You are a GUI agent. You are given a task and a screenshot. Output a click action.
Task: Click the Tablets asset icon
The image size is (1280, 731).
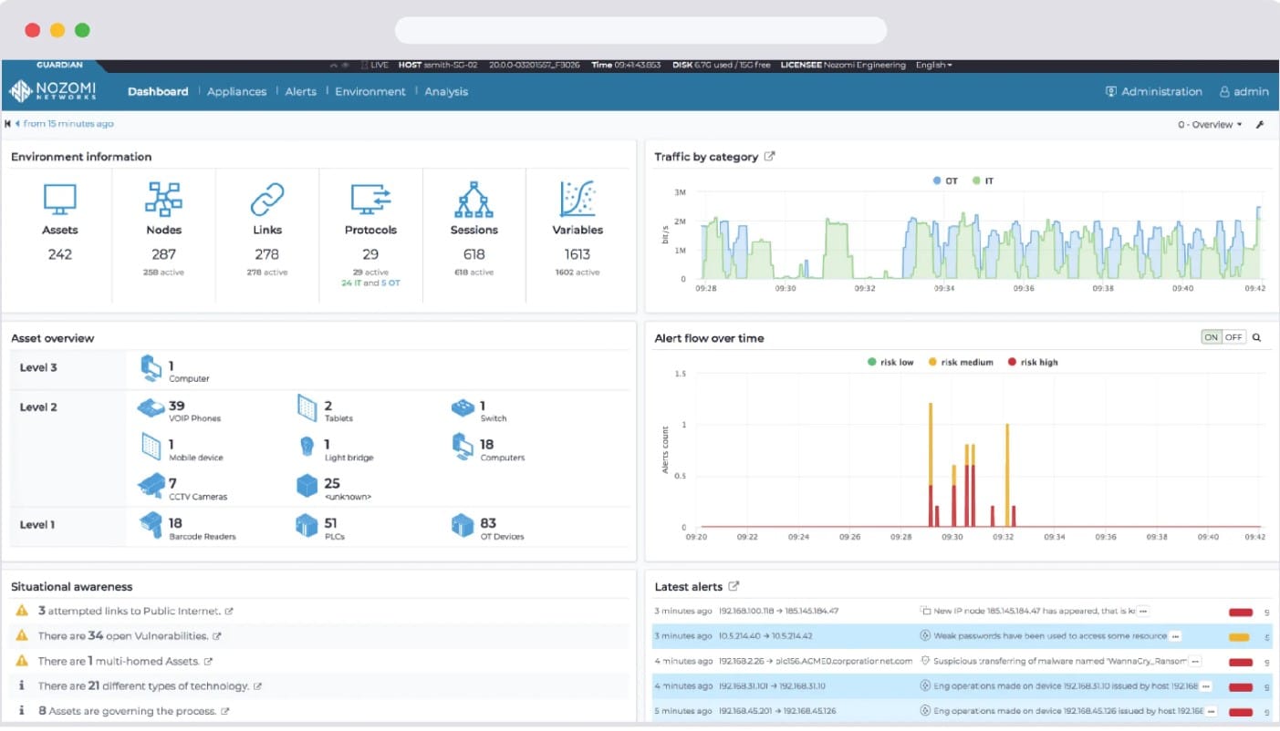[307, 408]
